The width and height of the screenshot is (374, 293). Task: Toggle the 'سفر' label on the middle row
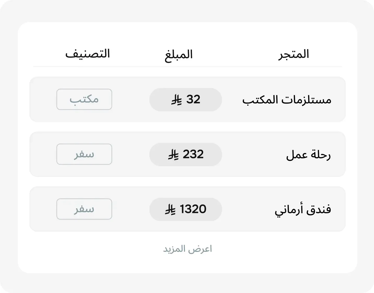tap(84, 154)
